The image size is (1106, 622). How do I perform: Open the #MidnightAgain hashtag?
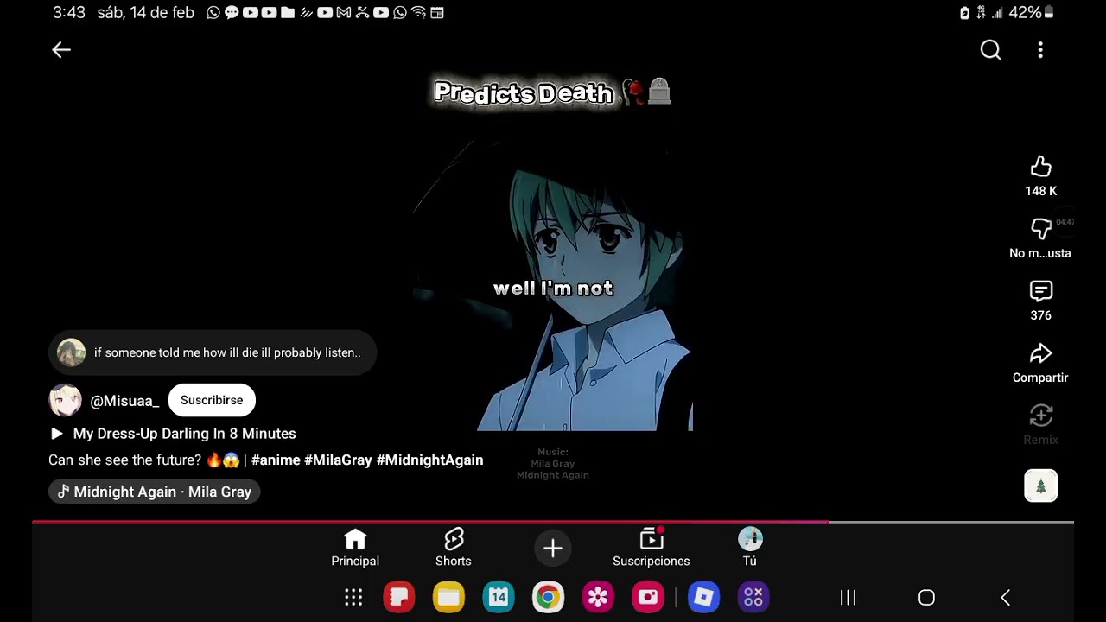pos(429,460)
